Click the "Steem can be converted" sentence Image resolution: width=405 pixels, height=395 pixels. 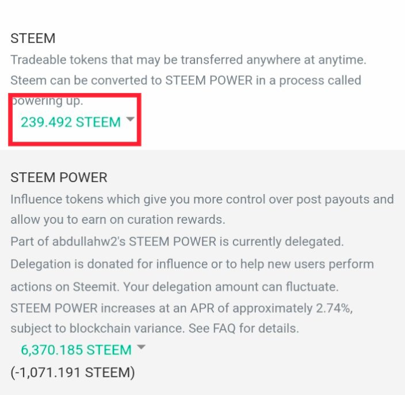185,80
